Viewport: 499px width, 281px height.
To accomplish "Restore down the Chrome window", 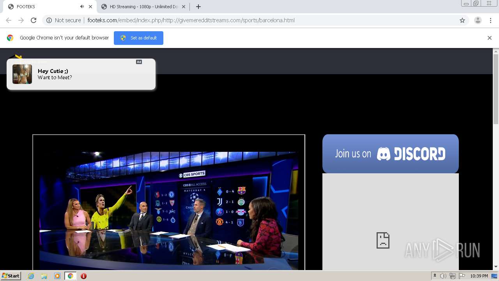I will (x=476, y=4).
